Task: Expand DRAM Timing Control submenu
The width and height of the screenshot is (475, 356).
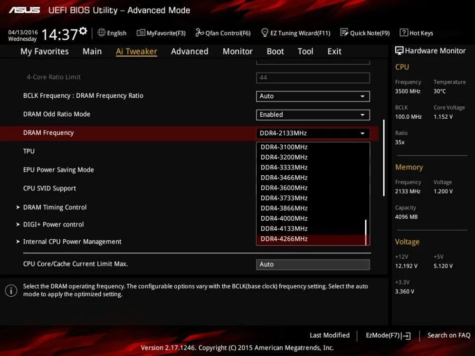Action: point(55,207)
